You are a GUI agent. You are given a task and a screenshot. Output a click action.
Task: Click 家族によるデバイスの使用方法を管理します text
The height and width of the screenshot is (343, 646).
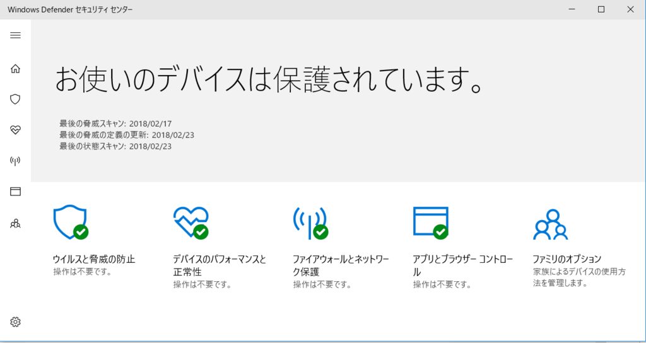[579, 277]
